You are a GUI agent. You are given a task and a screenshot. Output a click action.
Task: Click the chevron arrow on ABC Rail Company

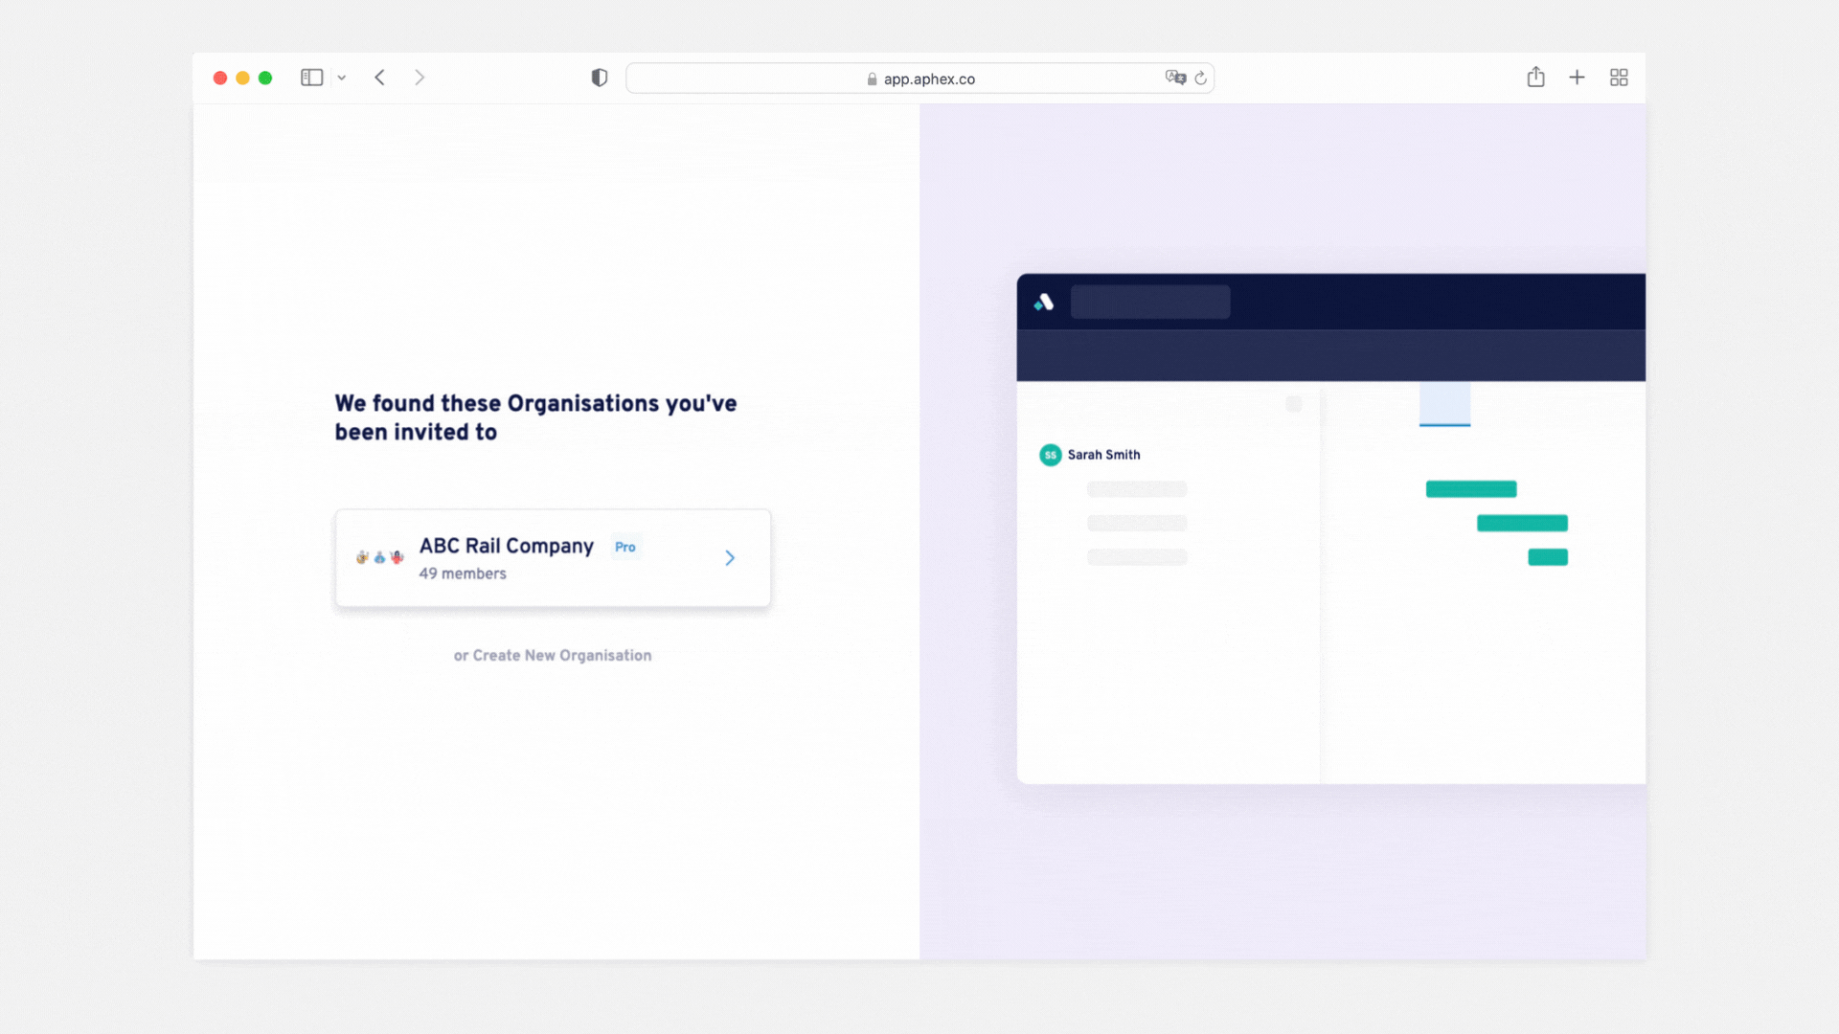[x=730, y=558]
